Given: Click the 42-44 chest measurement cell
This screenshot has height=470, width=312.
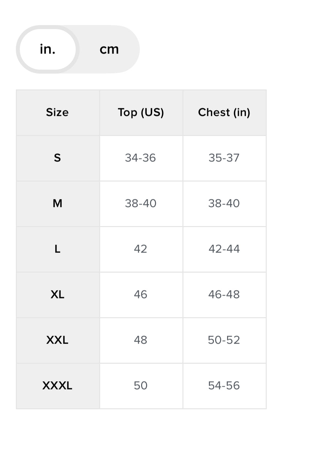Looking at the screenshot, I should click(x=224, y=249).
